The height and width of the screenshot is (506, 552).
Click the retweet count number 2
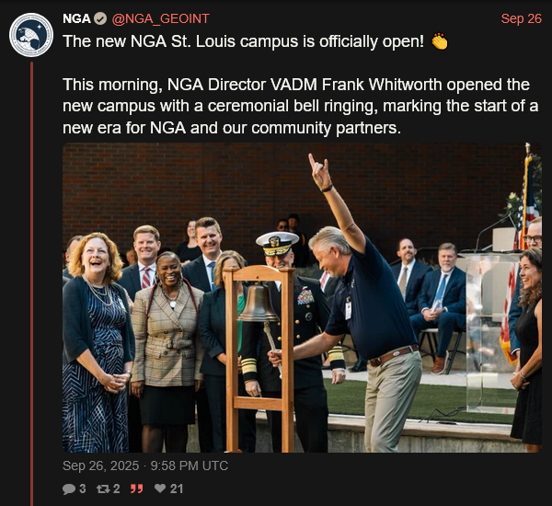[117, 489]
